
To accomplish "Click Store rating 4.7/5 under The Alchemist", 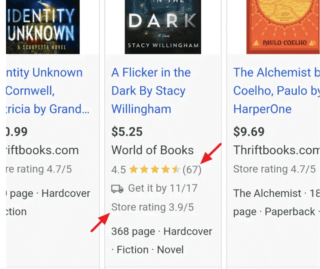I will (274, 169).
